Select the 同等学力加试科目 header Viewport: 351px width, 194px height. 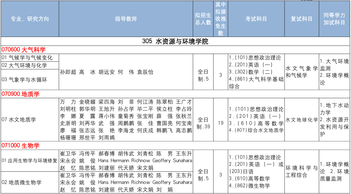point(334,19)
